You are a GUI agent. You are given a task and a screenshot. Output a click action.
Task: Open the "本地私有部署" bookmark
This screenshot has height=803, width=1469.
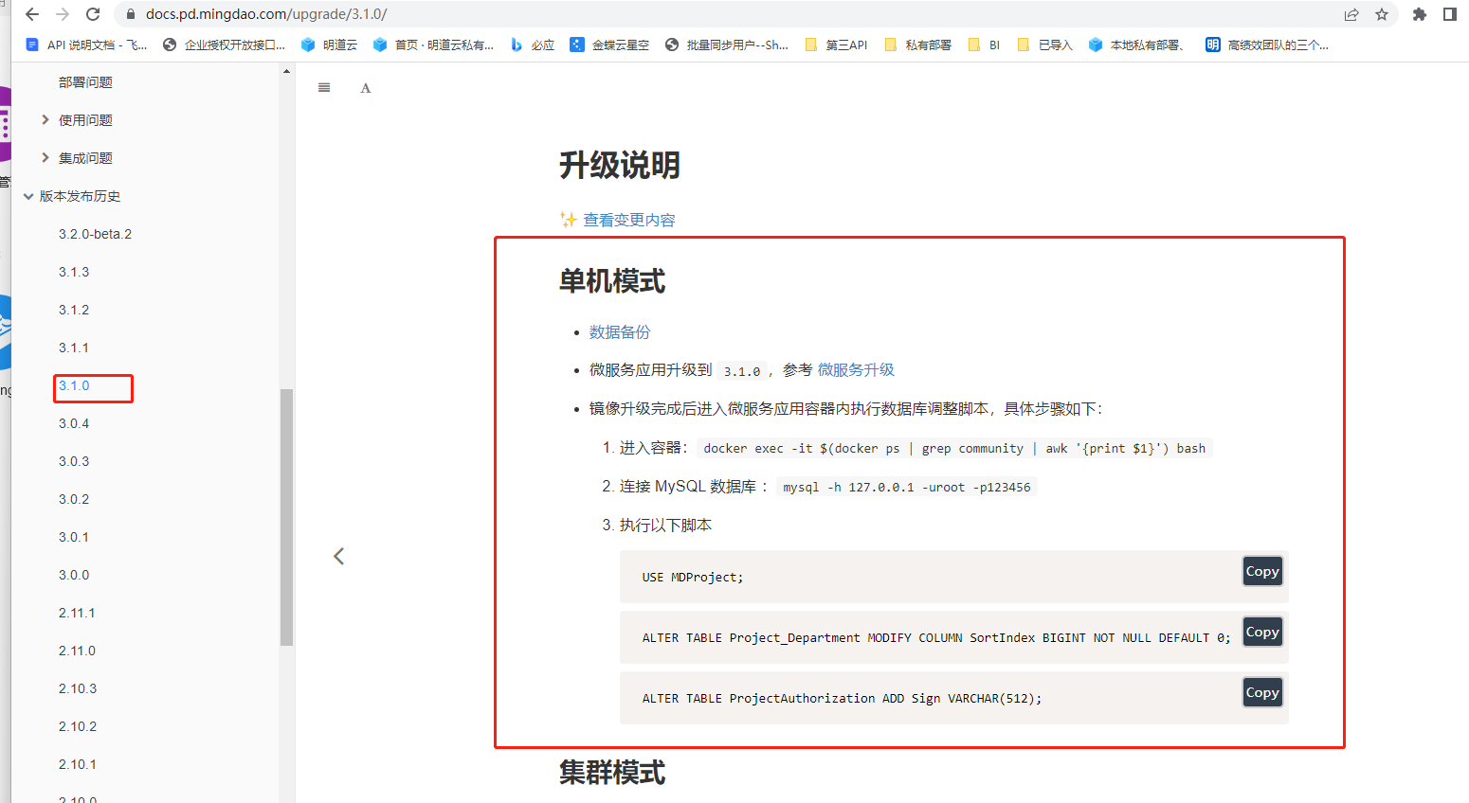click(1137, 45)
